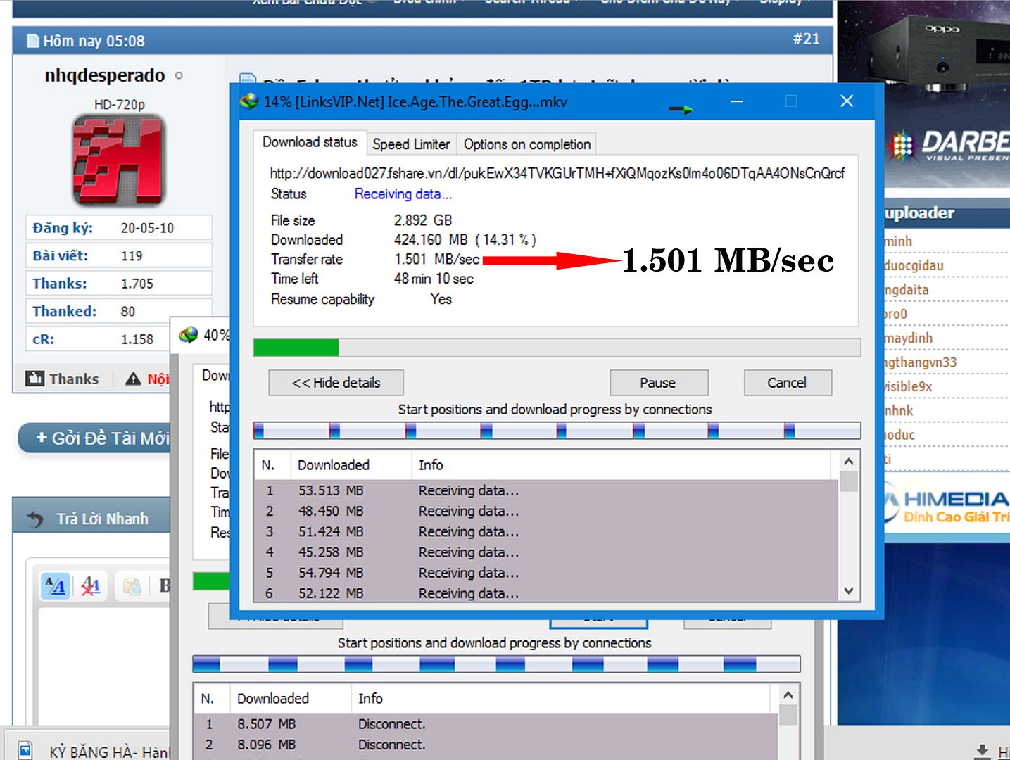Pause the Ice Age download
The image size is (1010, 760).
(x=658, y=383)
